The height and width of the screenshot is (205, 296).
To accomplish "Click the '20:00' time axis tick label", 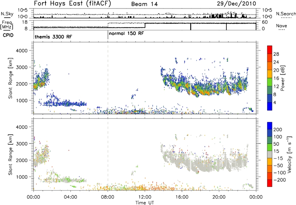I will [x=219, y=197].
